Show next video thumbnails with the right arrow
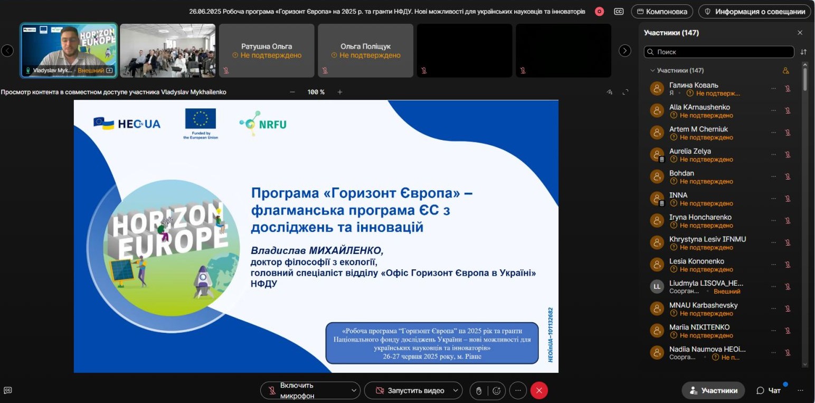815x403 pixels. [625, 51]
